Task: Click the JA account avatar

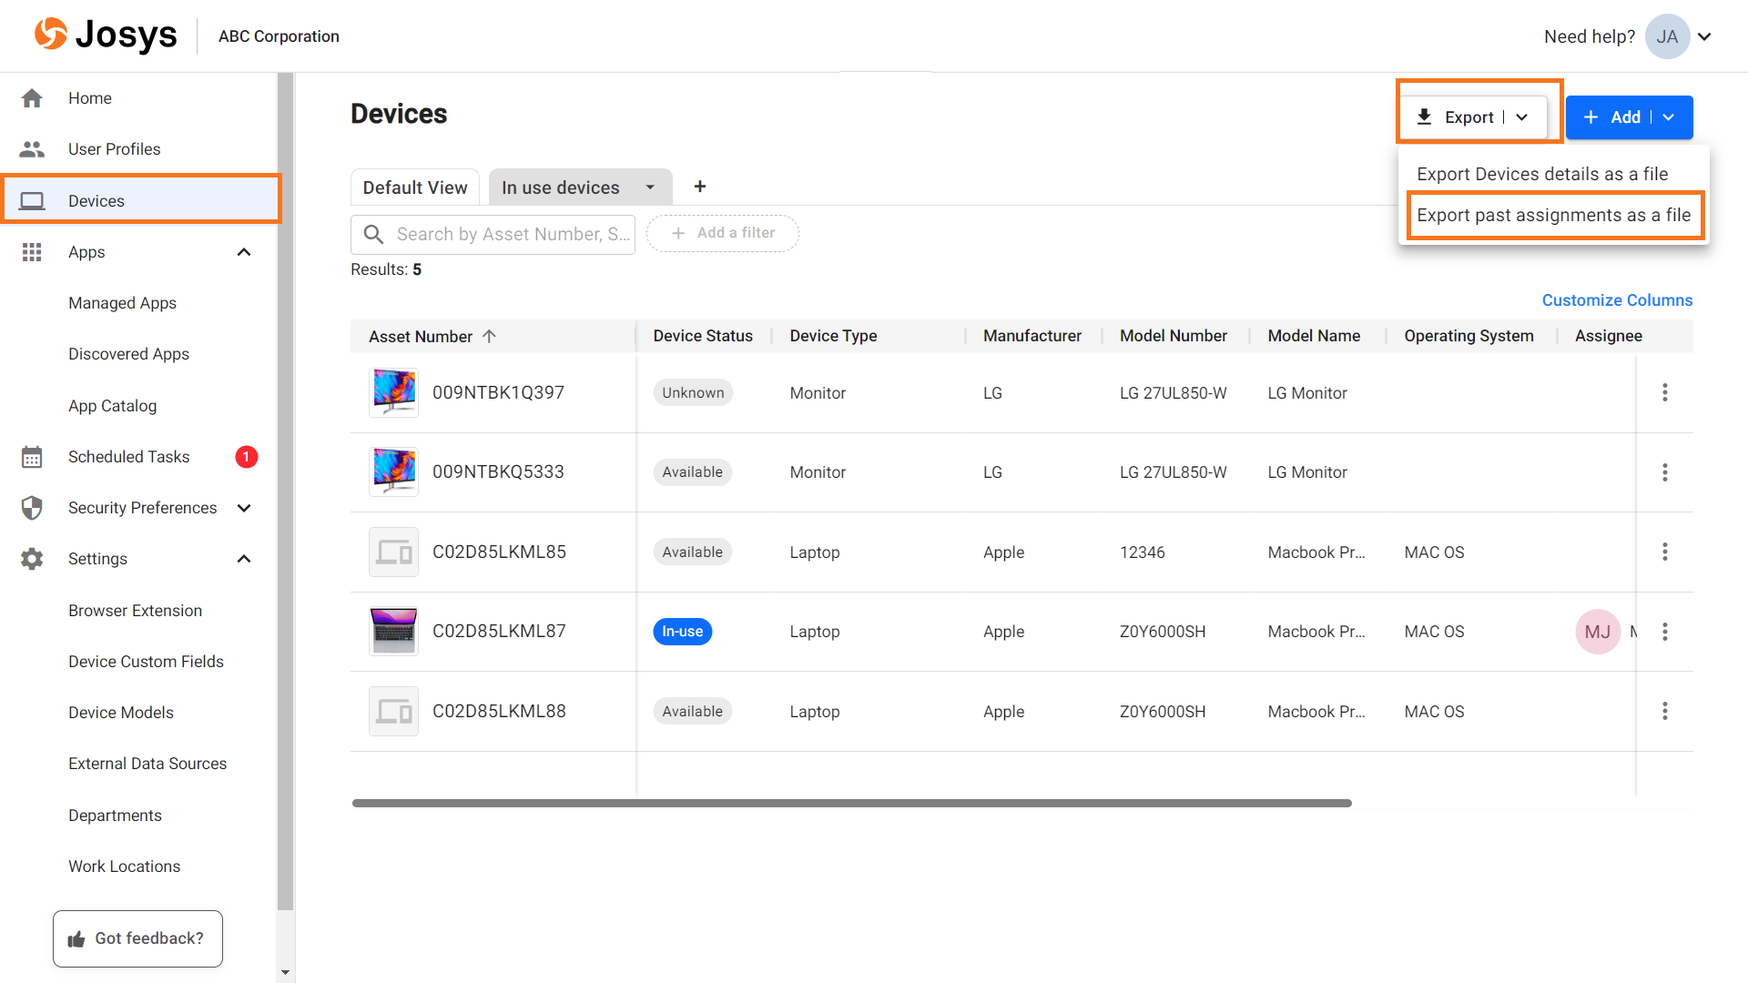Action: click(1667, 36)
